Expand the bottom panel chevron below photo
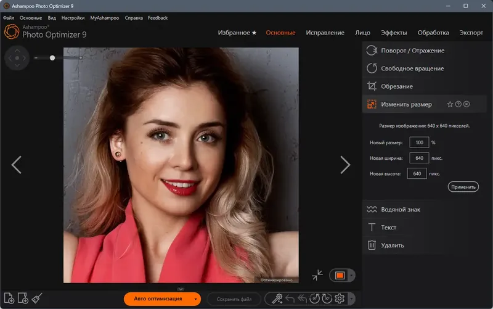The height and width of the screenshot is (309, 493). tap(181, 289)
